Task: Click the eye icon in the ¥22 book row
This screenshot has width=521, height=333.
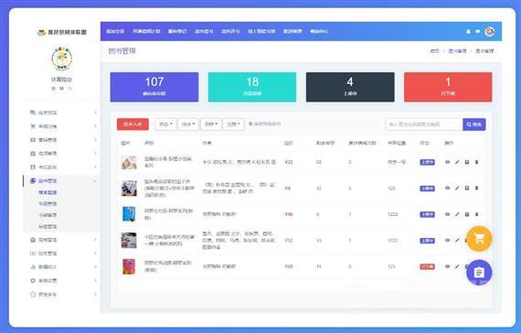Action: (448, 162)
